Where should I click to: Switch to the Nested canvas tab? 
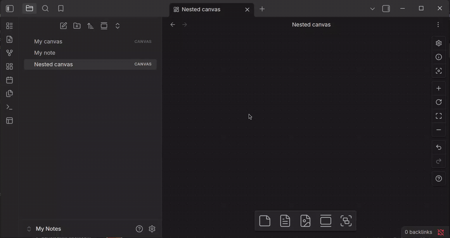211,9
